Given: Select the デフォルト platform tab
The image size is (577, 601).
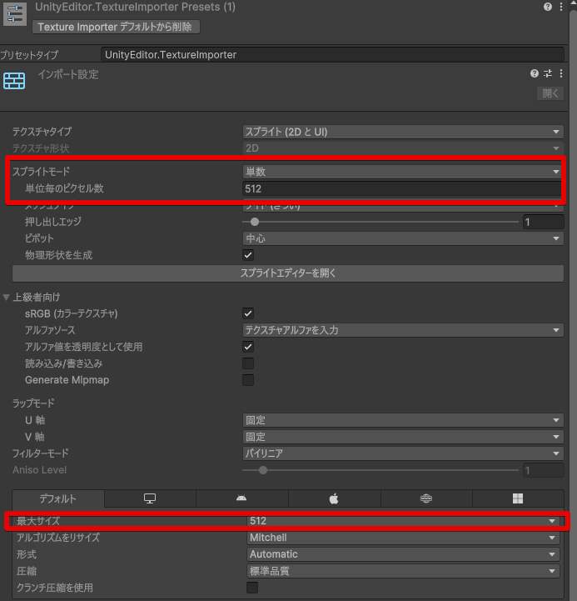Looking at the screenshot, I should [58, 498].
